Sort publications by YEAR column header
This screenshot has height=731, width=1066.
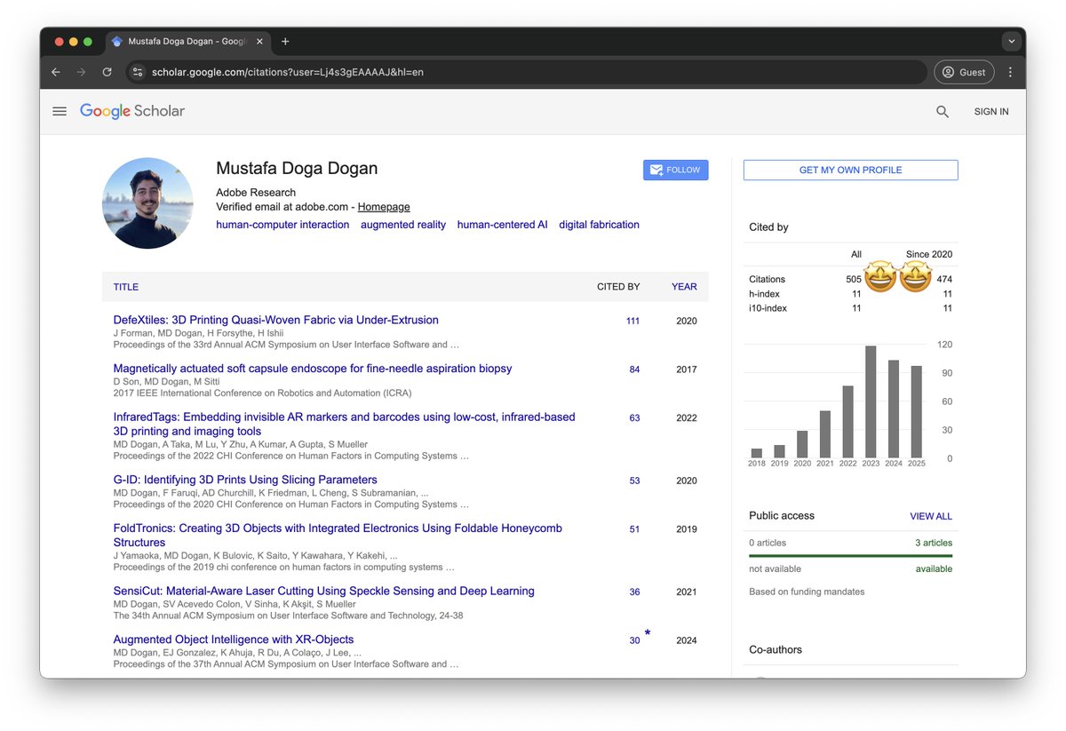pyautogui.click(x=684, y=287)
